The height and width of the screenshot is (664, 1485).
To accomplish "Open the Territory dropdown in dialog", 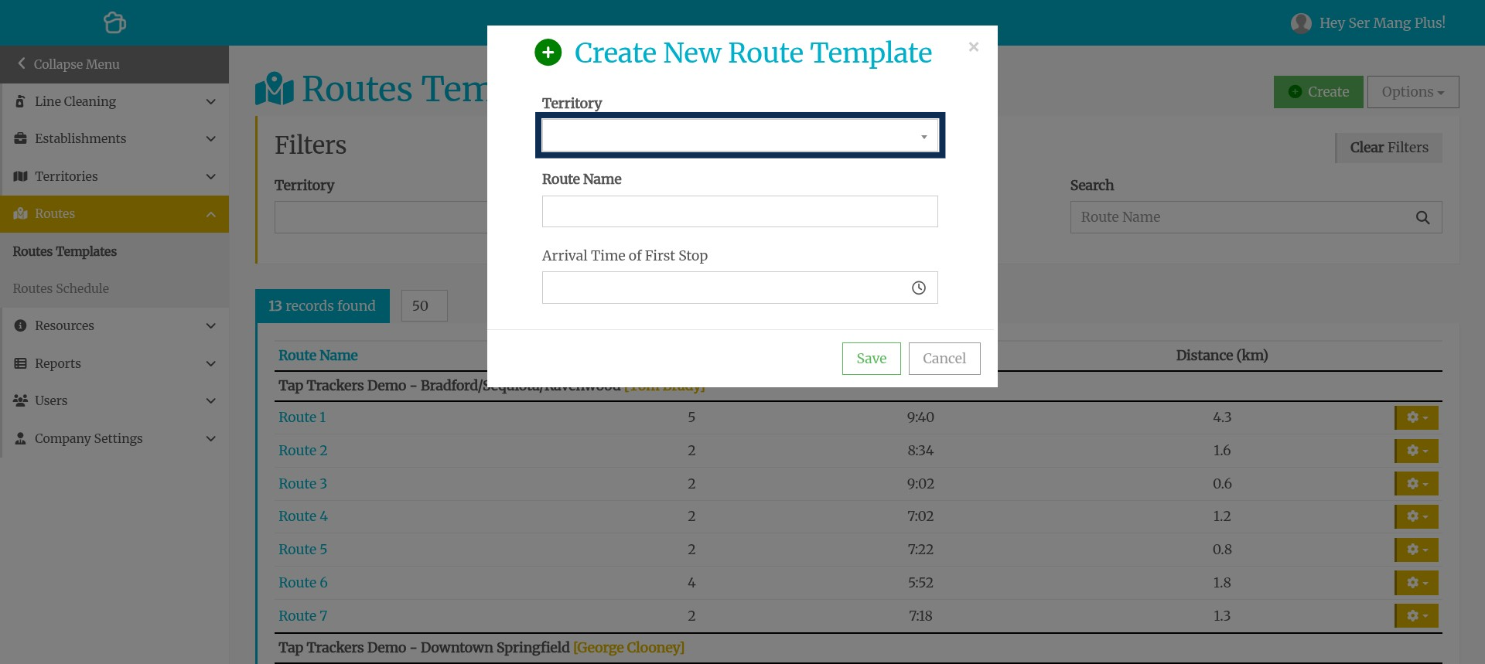I will click(x=739, y=136).
